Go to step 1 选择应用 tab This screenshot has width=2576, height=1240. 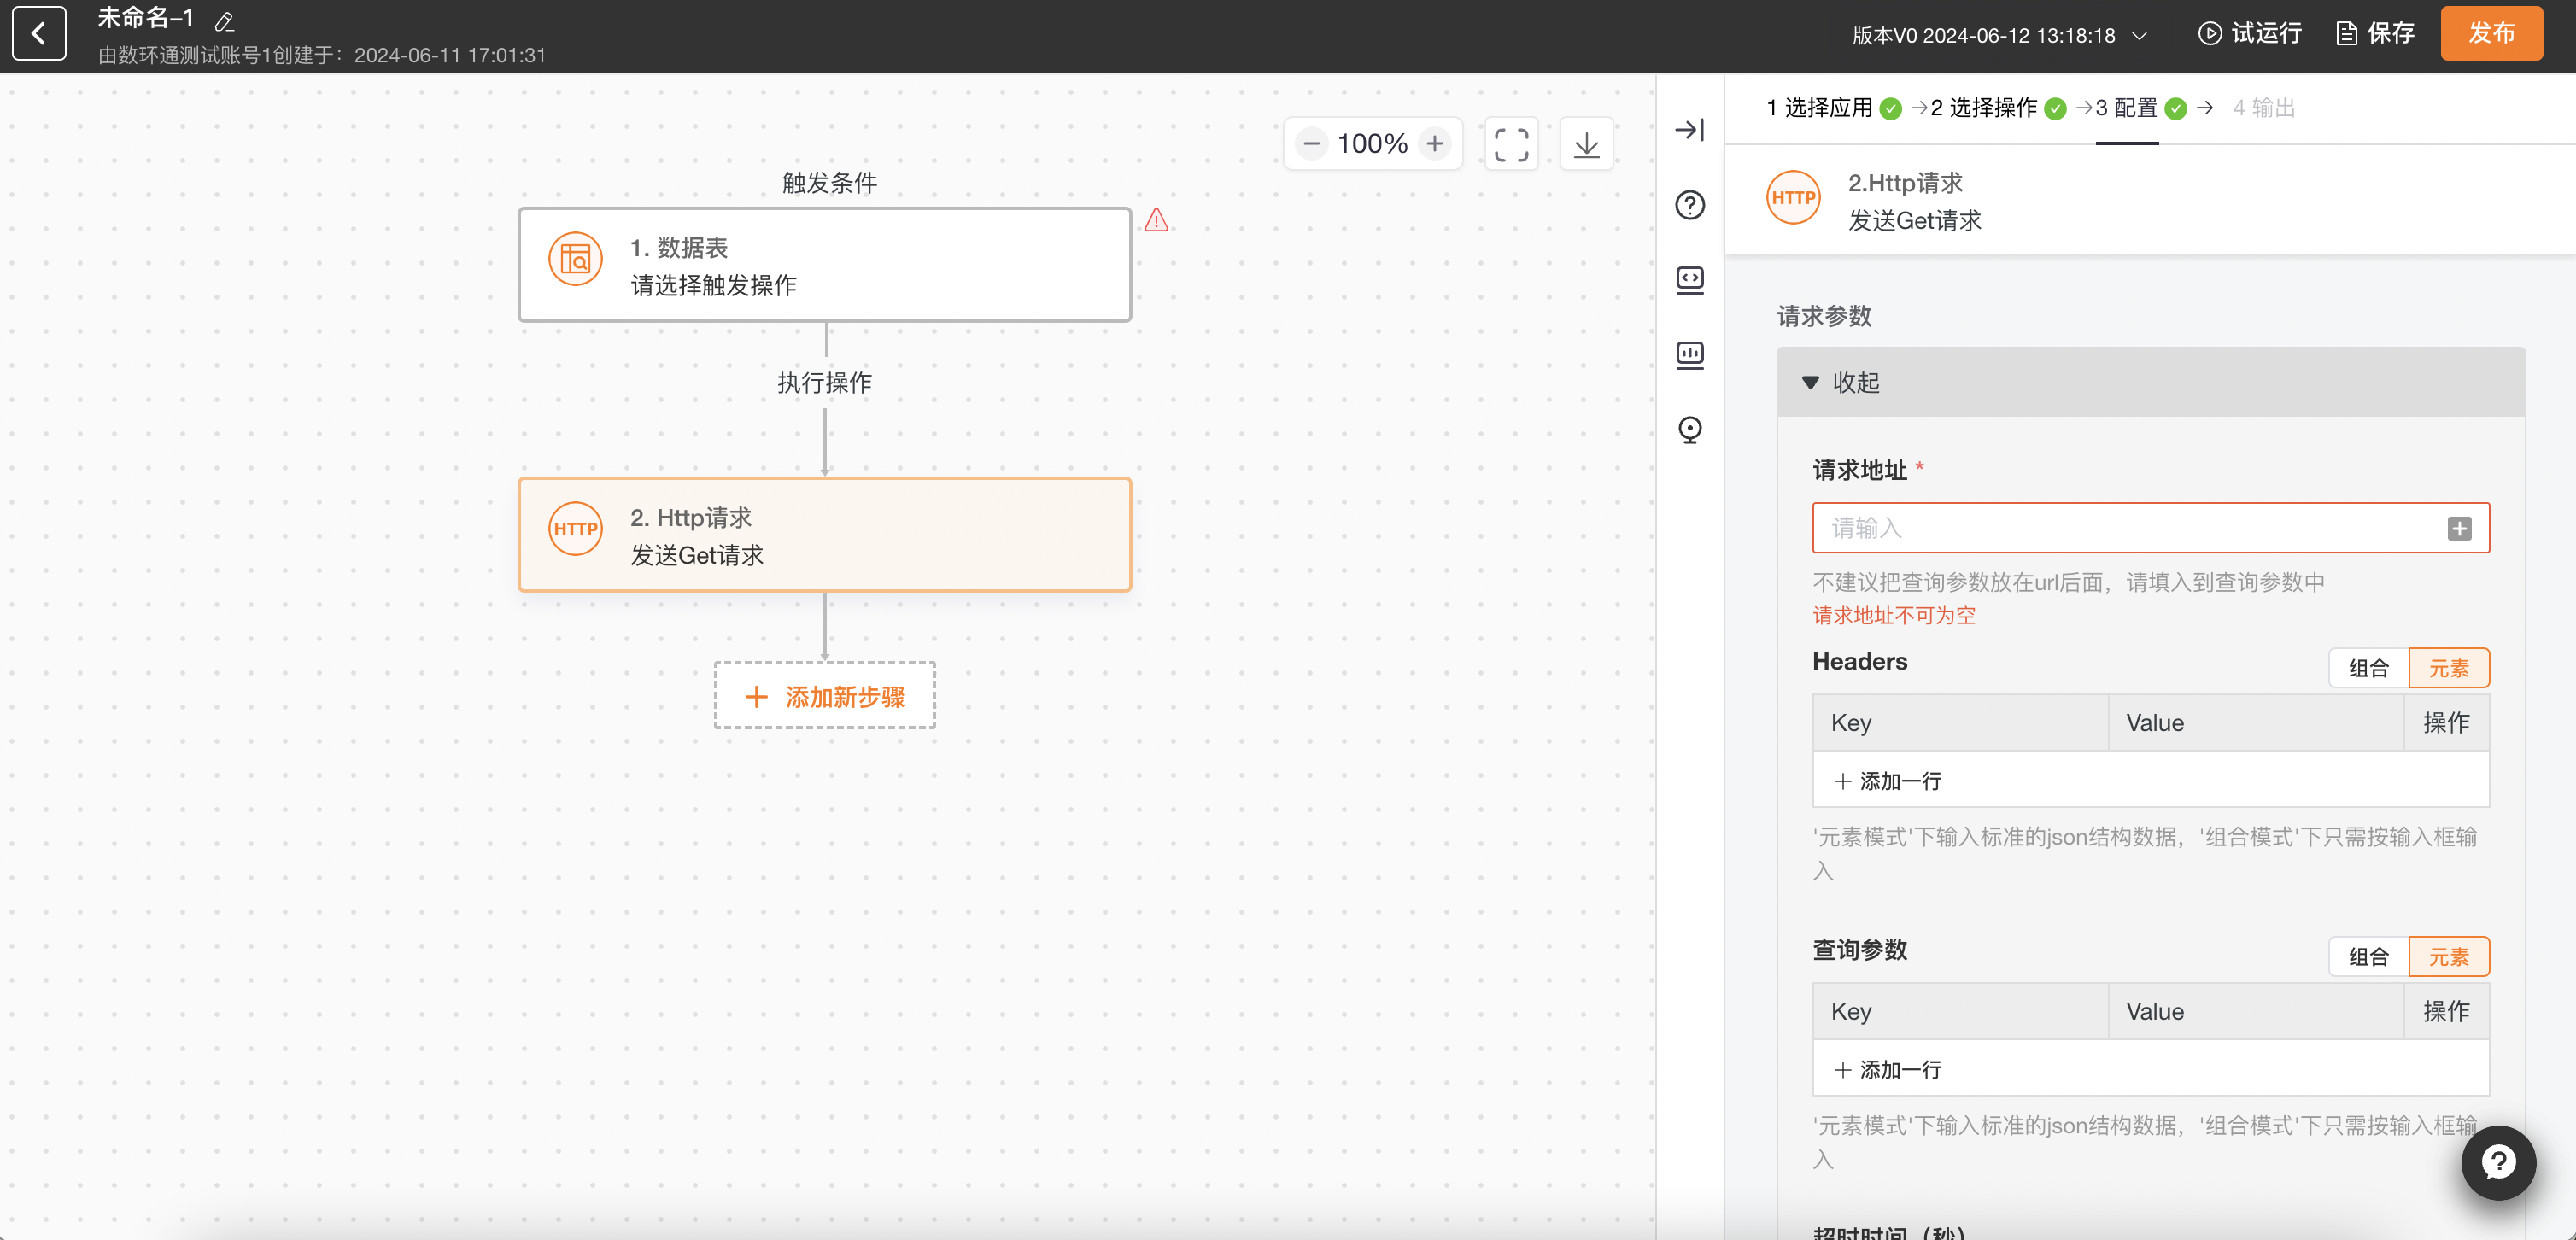(1833, 108)
